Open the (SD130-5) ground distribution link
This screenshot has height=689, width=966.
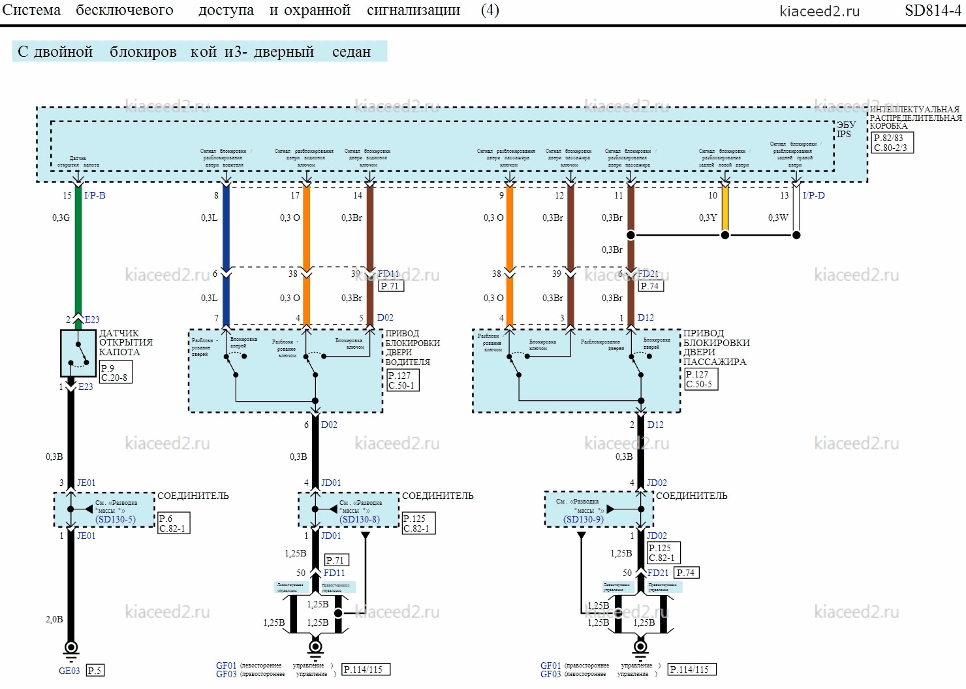click(x=116, y=520)
